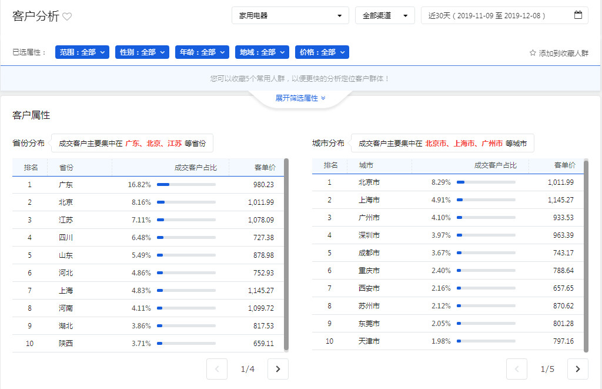Expand the 性别：全部 filter

142,52
